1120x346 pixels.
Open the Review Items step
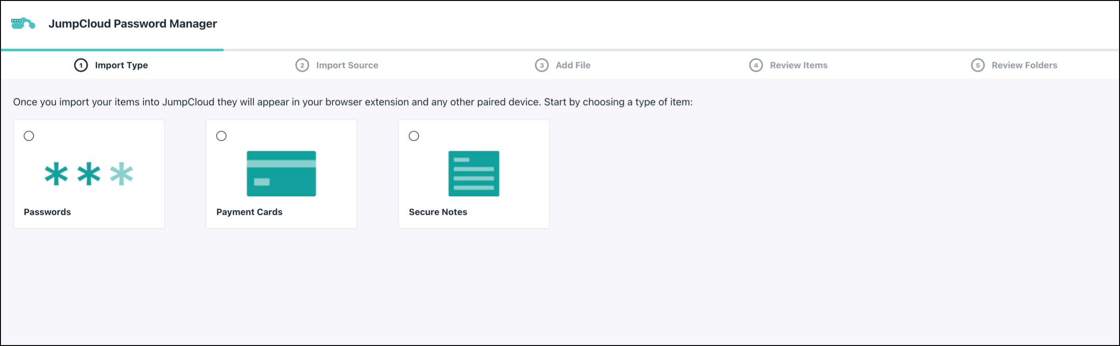pyautogui.click(x=788, y=65)
